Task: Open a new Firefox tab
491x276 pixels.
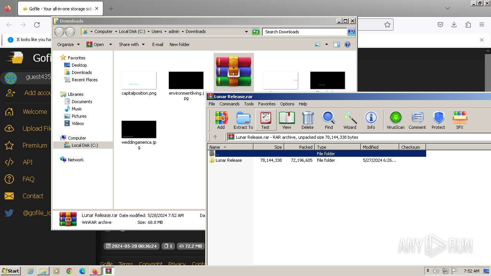Action: (x=111, y=8)
